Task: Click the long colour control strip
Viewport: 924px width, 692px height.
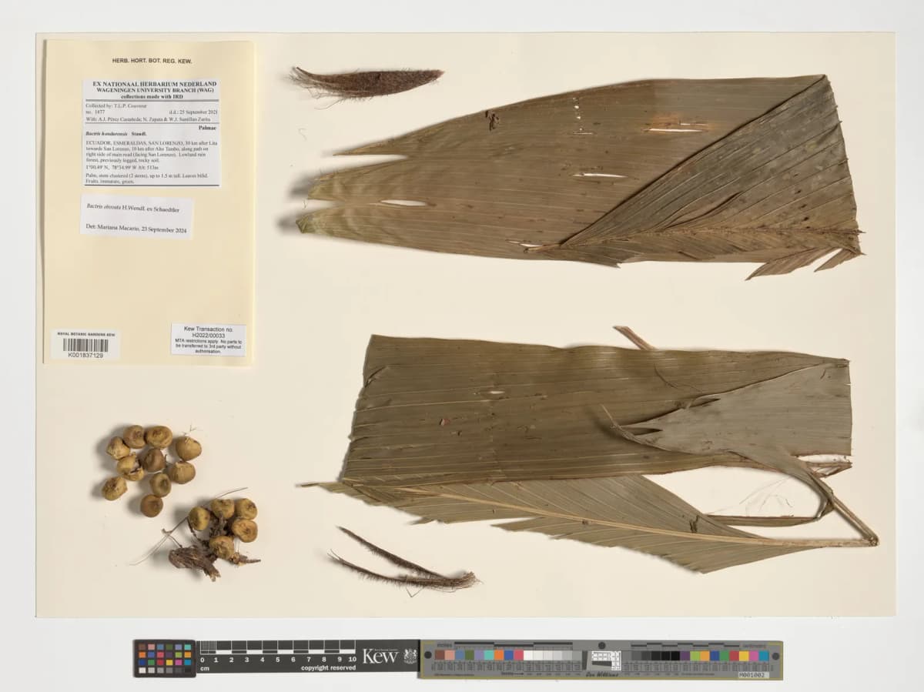Action: (x=601, y=660)
